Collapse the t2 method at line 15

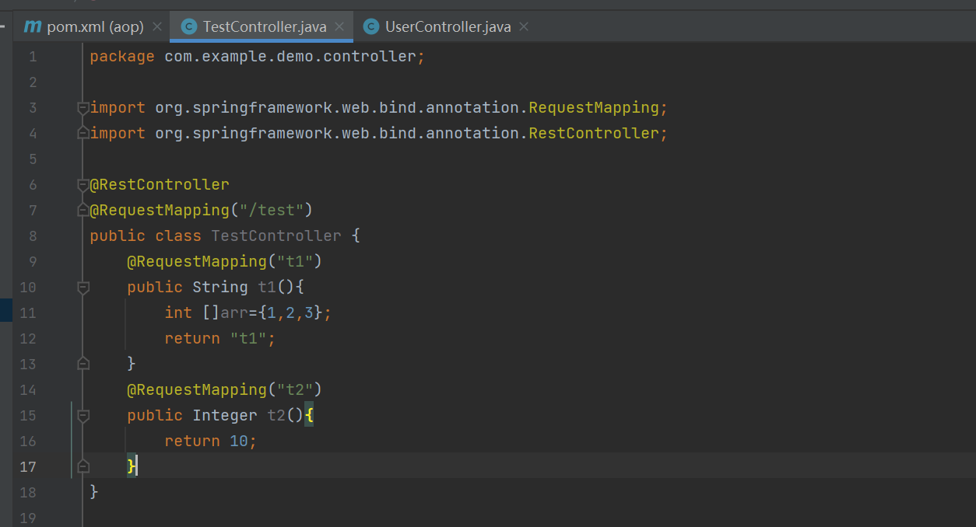(83, 416)
